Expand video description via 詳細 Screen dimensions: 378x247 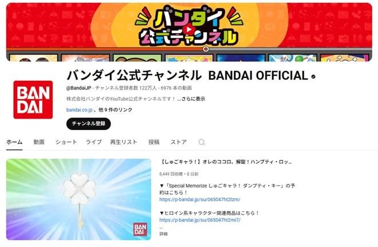pos(163,234)
